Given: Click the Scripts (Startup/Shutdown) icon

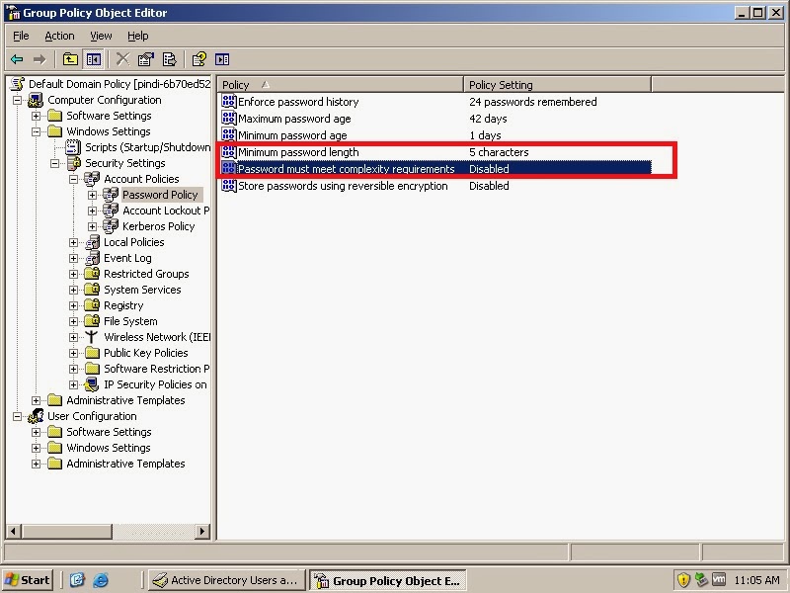Looking at the screenshot, I should click(73, 147).
